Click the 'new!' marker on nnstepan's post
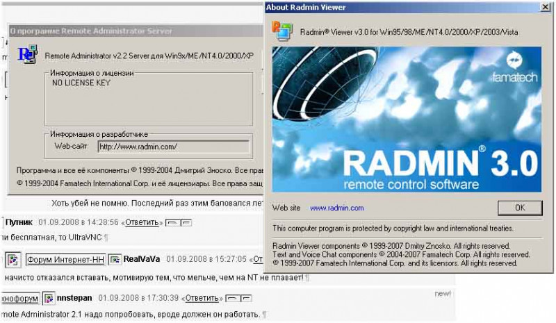The width and height of the screenshot is (556, 323). (x=443, y=294)
